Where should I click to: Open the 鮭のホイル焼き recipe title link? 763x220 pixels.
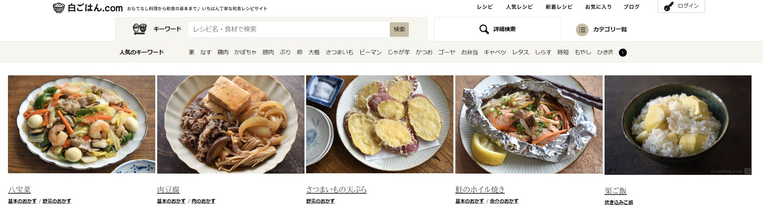(x=480, y=189)
